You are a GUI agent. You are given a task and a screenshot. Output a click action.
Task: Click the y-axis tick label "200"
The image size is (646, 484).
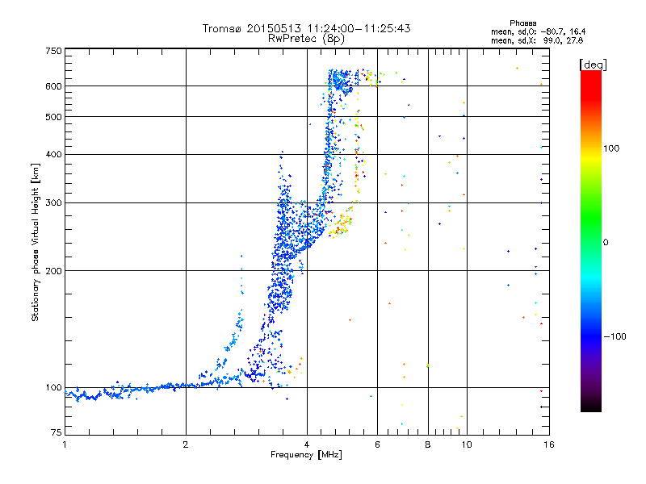[54, 271]
